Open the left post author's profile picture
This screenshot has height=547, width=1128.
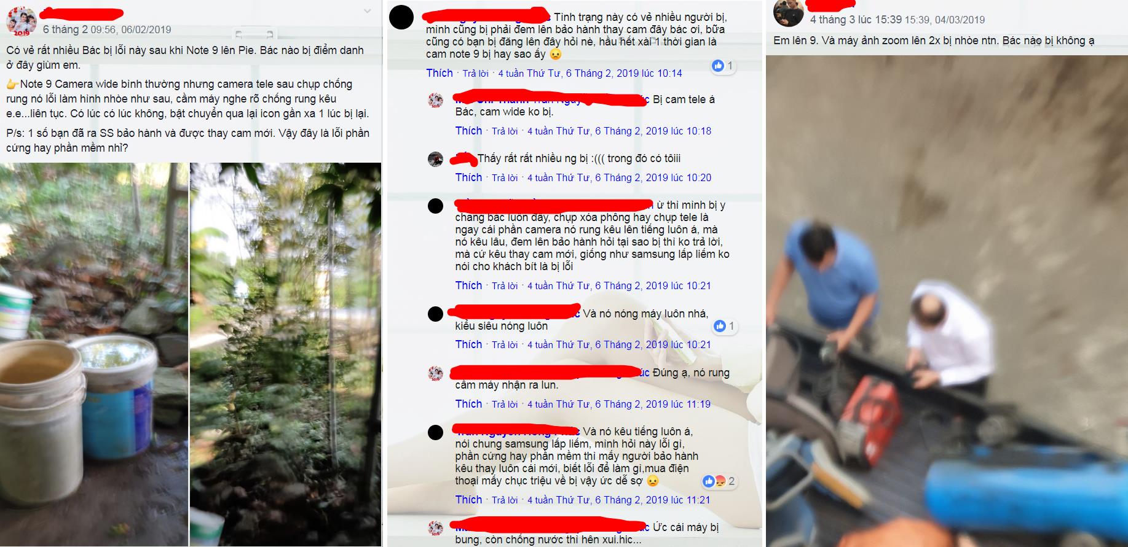[x=19, y=23]
